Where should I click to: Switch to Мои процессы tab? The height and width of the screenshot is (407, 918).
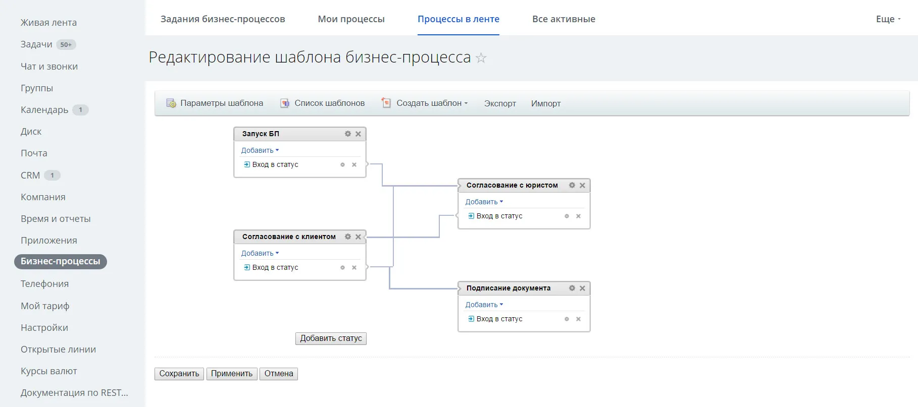pyautogui.click(x=351, y=19)
